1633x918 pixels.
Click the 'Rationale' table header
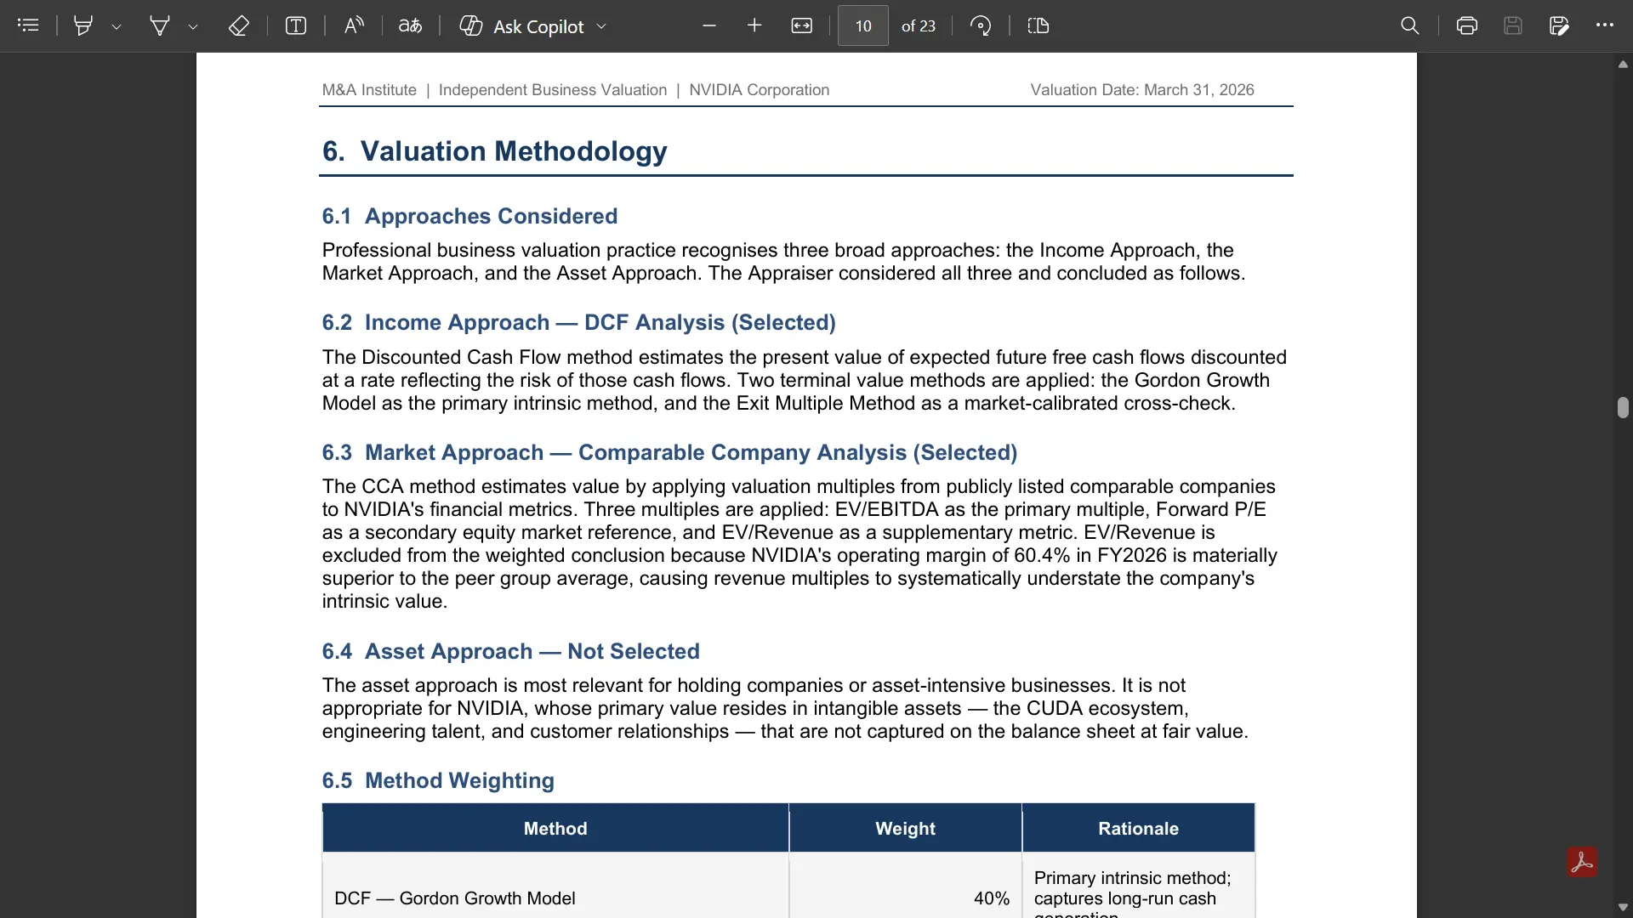(x=1138, y=829)
